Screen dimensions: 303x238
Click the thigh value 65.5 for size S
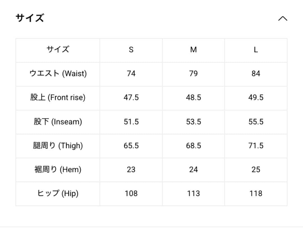(131, 146)
